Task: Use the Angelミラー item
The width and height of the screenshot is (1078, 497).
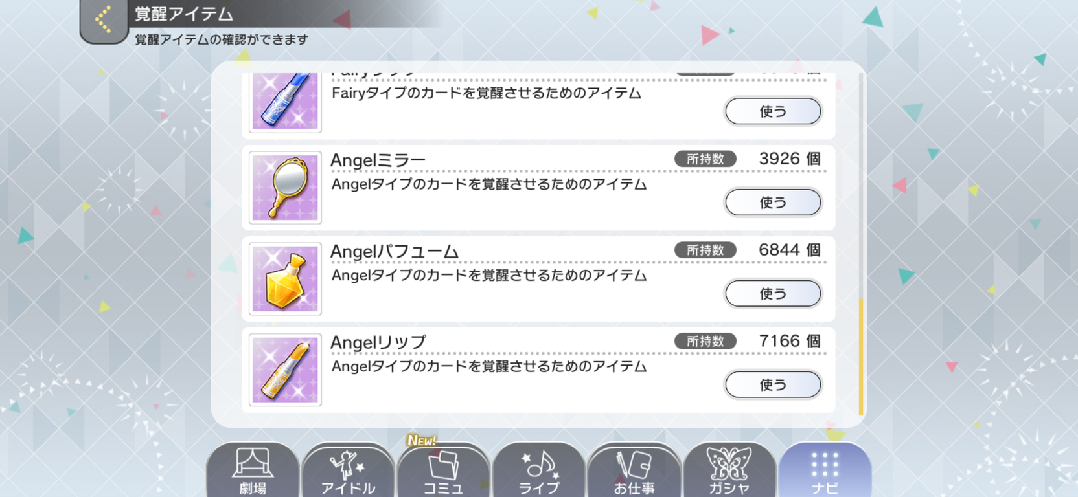Action: (773, 203)
